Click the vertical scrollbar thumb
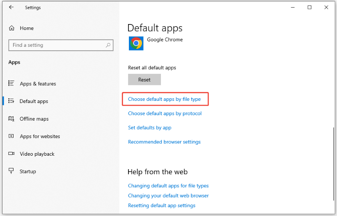 click(x=334, y=164)
